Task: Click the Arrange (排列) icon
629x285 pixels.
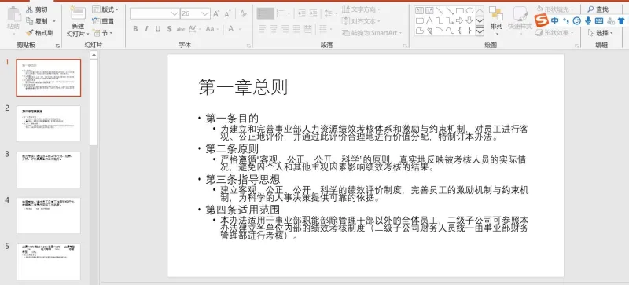Action: pos(496,13)
